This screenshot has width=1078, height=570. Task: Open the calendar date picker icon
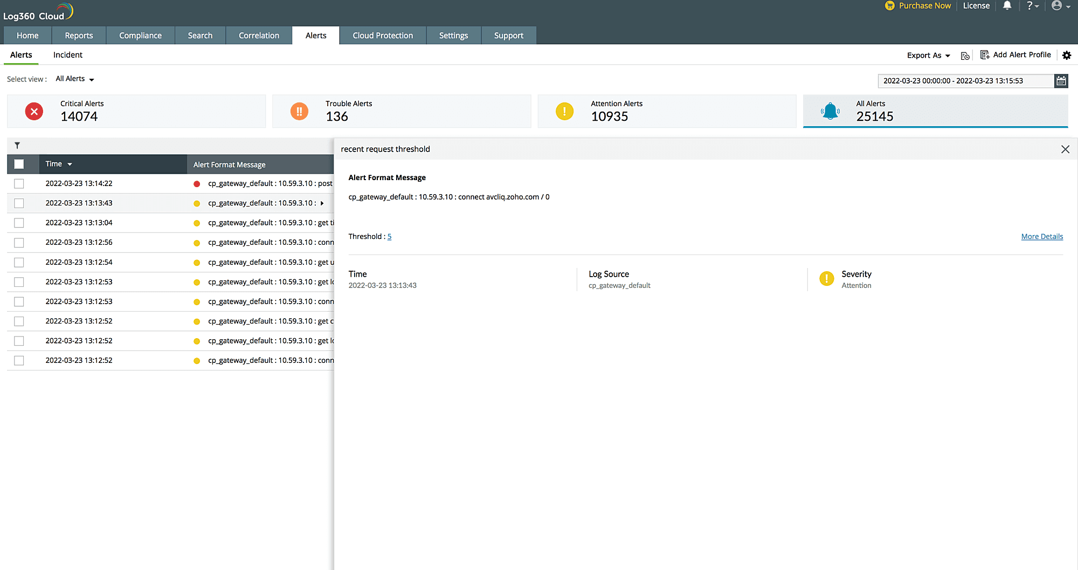tap(1061, 81)
